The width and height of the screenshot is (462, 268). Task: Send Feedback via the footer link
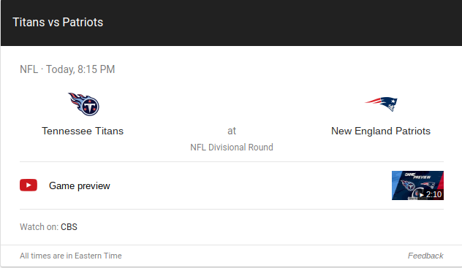425,256
